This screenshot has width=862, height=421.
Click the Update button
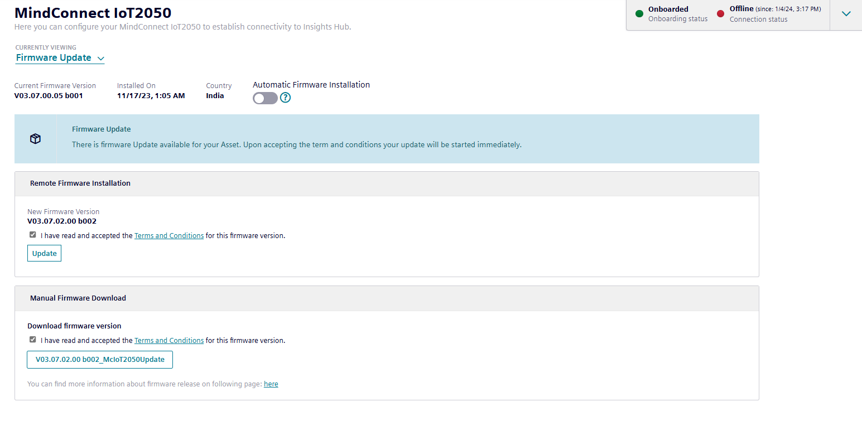pyautogui.click(x=44, y=253)
